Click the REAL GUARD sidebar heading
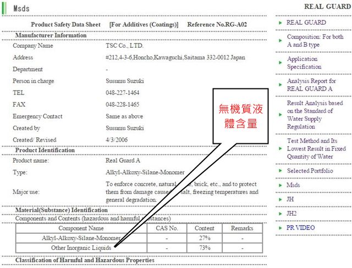Screen dimensions: 352x268 tap(328, 7)
